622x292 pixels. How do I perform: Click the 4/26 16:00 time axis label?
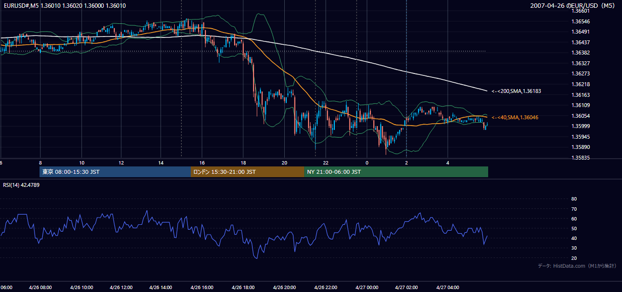pos(202,288)
